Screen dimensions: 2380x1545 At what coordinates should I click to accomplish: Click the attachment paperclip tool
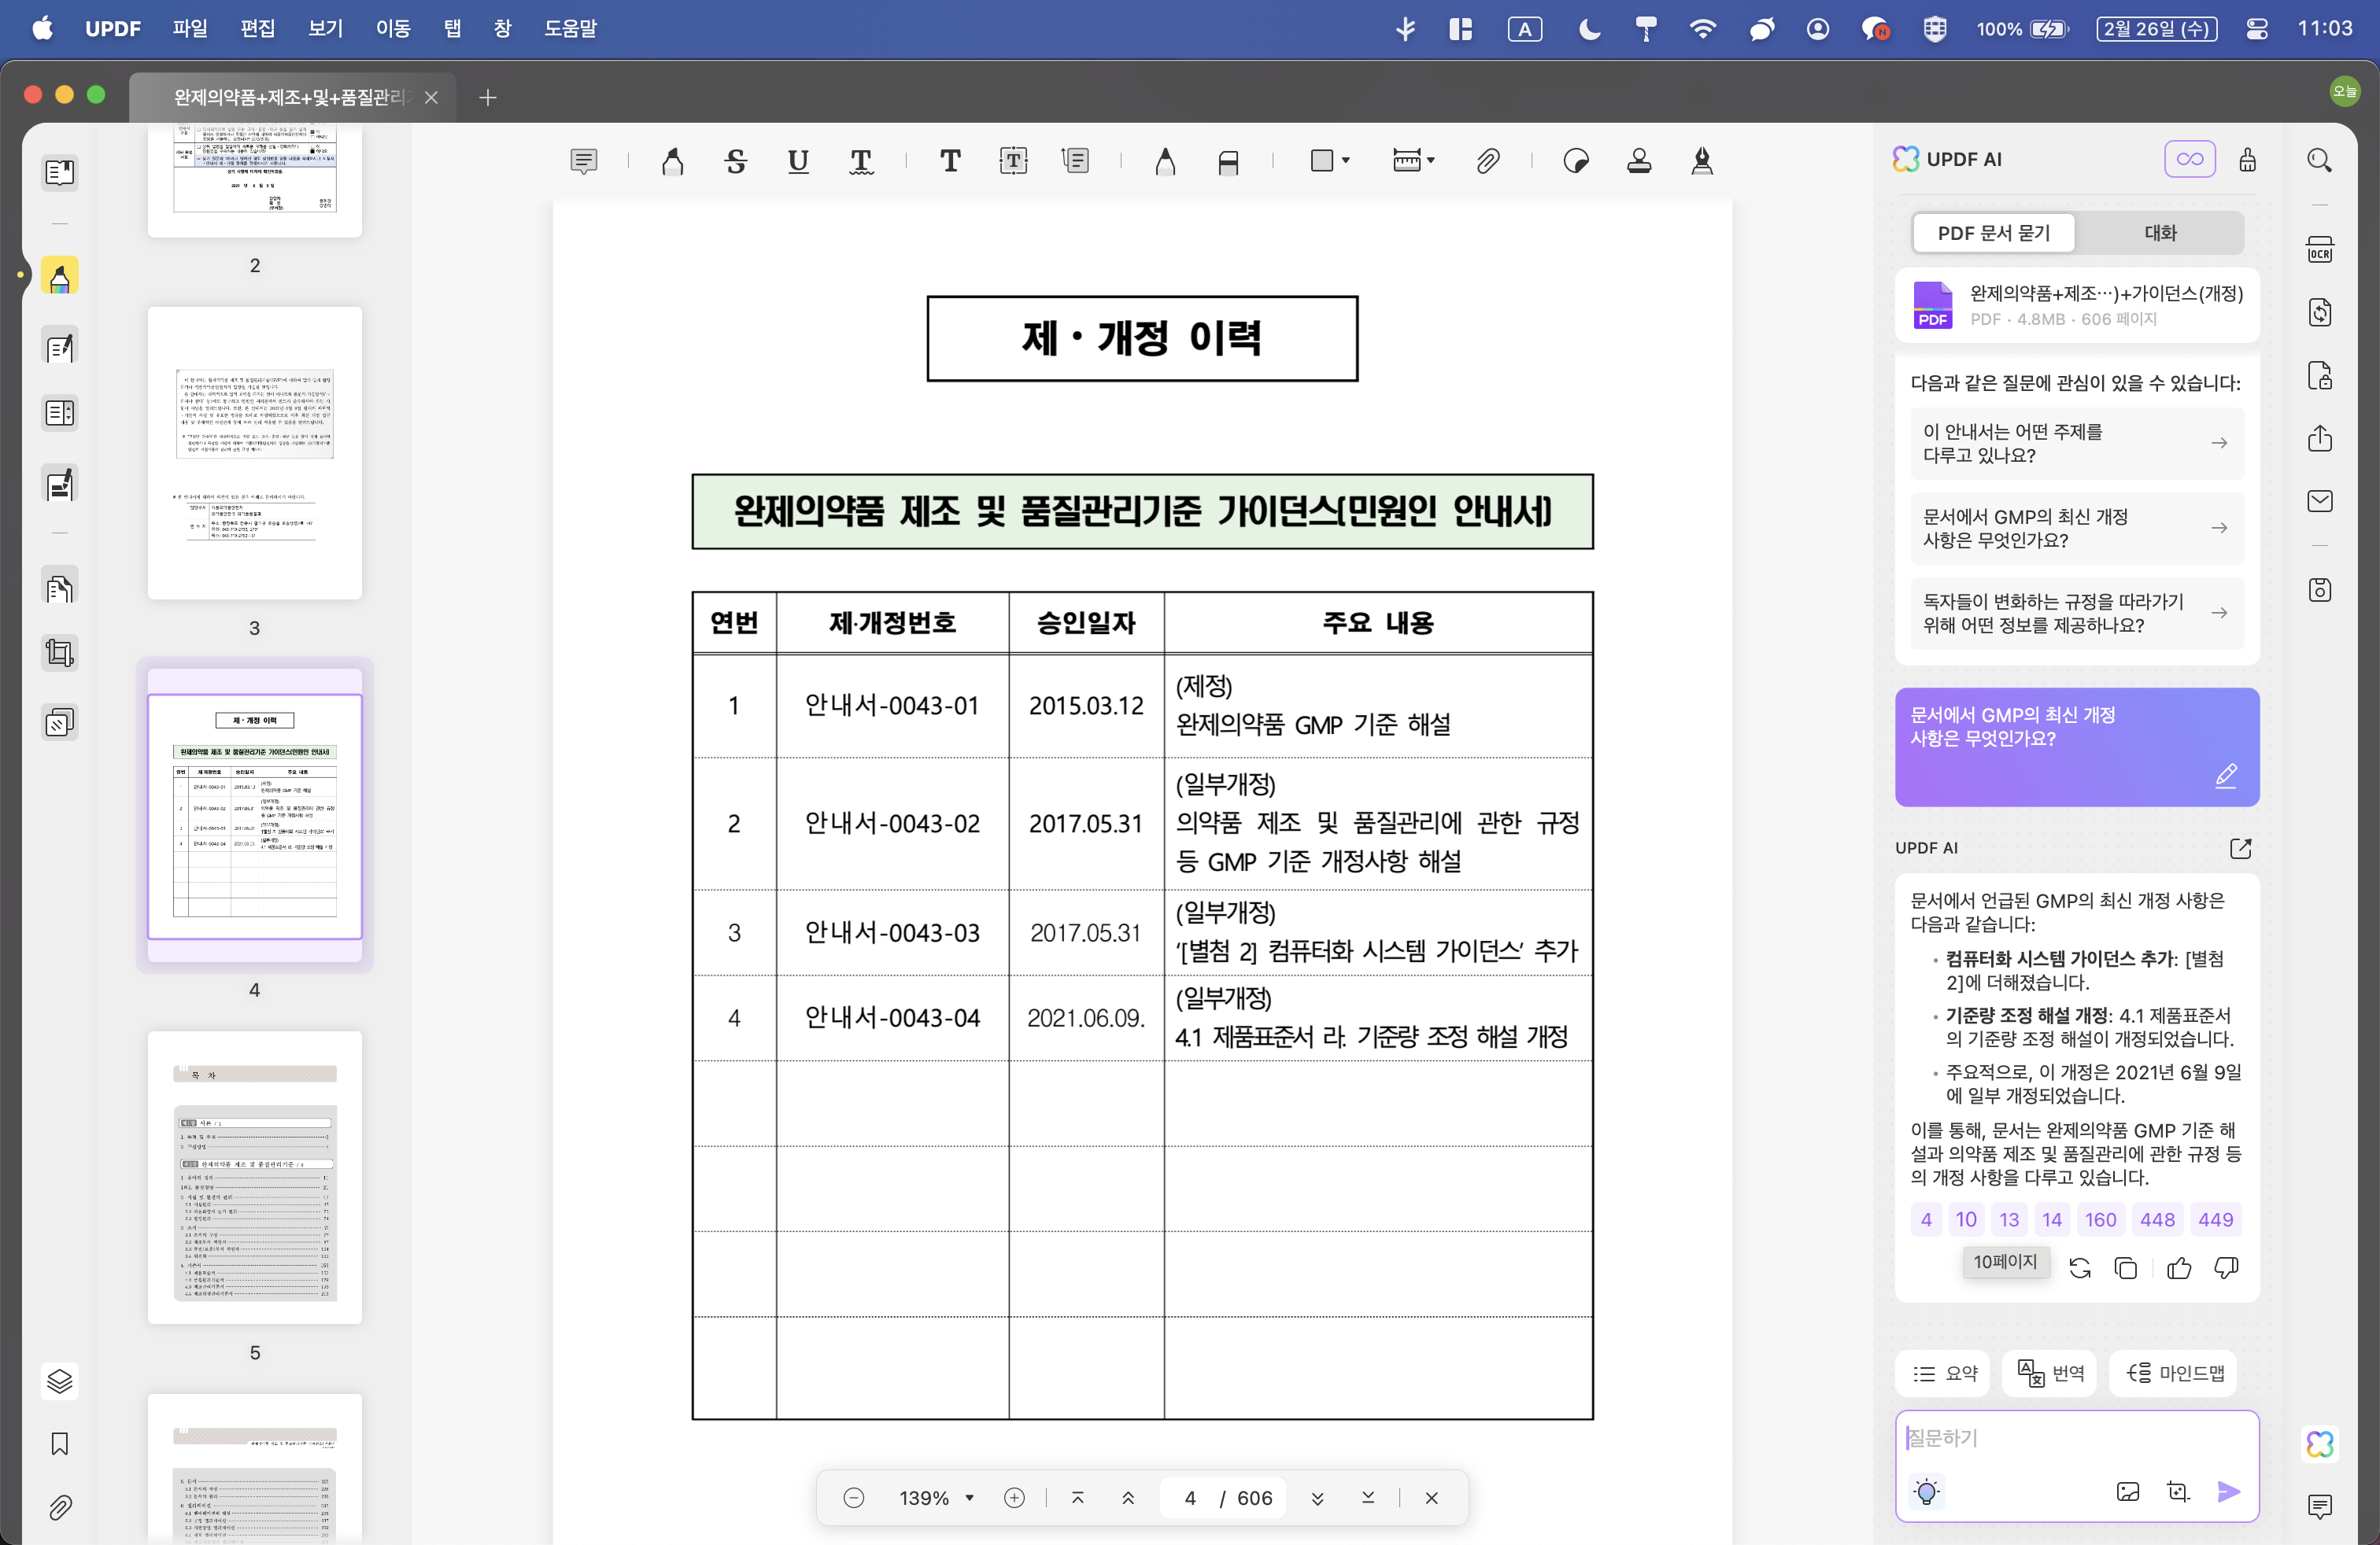[1487, 161]
